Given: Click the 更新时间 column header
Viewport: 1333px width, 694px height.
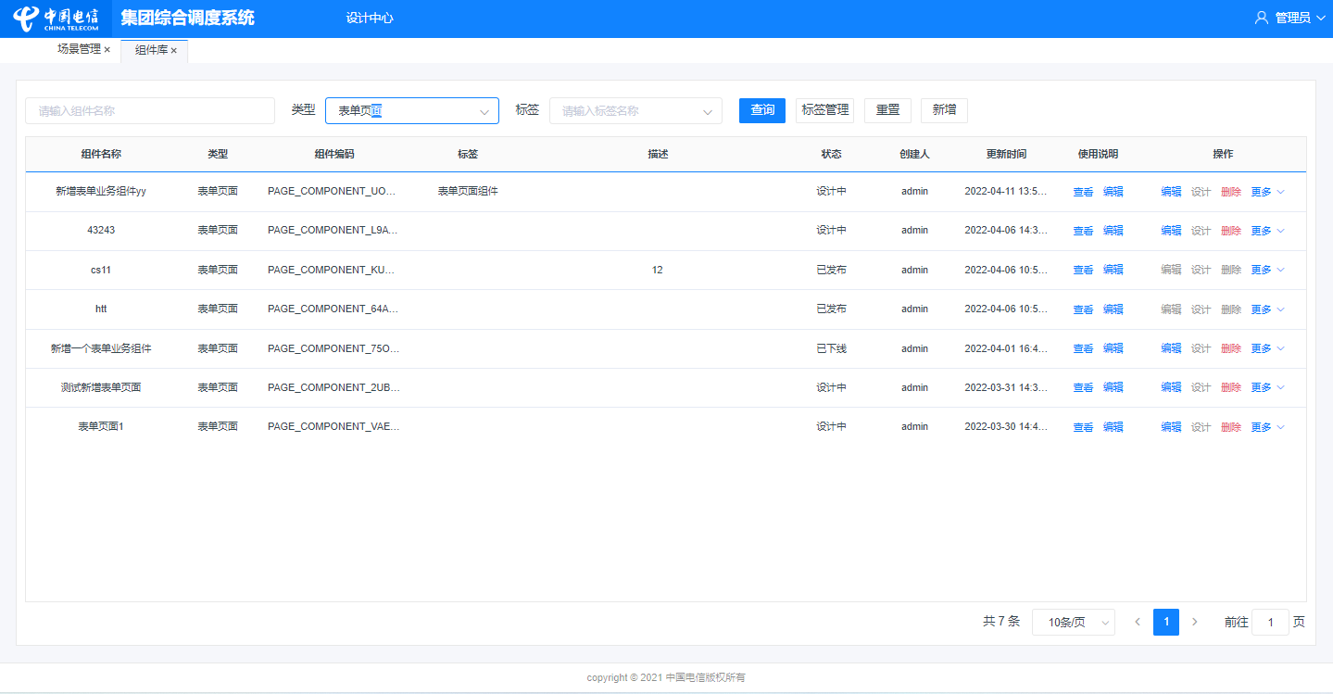Looking at the screenshot, I should coord(1006,154).
